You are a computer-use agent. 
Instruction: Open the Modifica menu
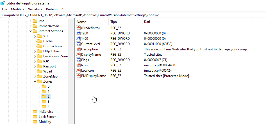click(x=18, y=9)
